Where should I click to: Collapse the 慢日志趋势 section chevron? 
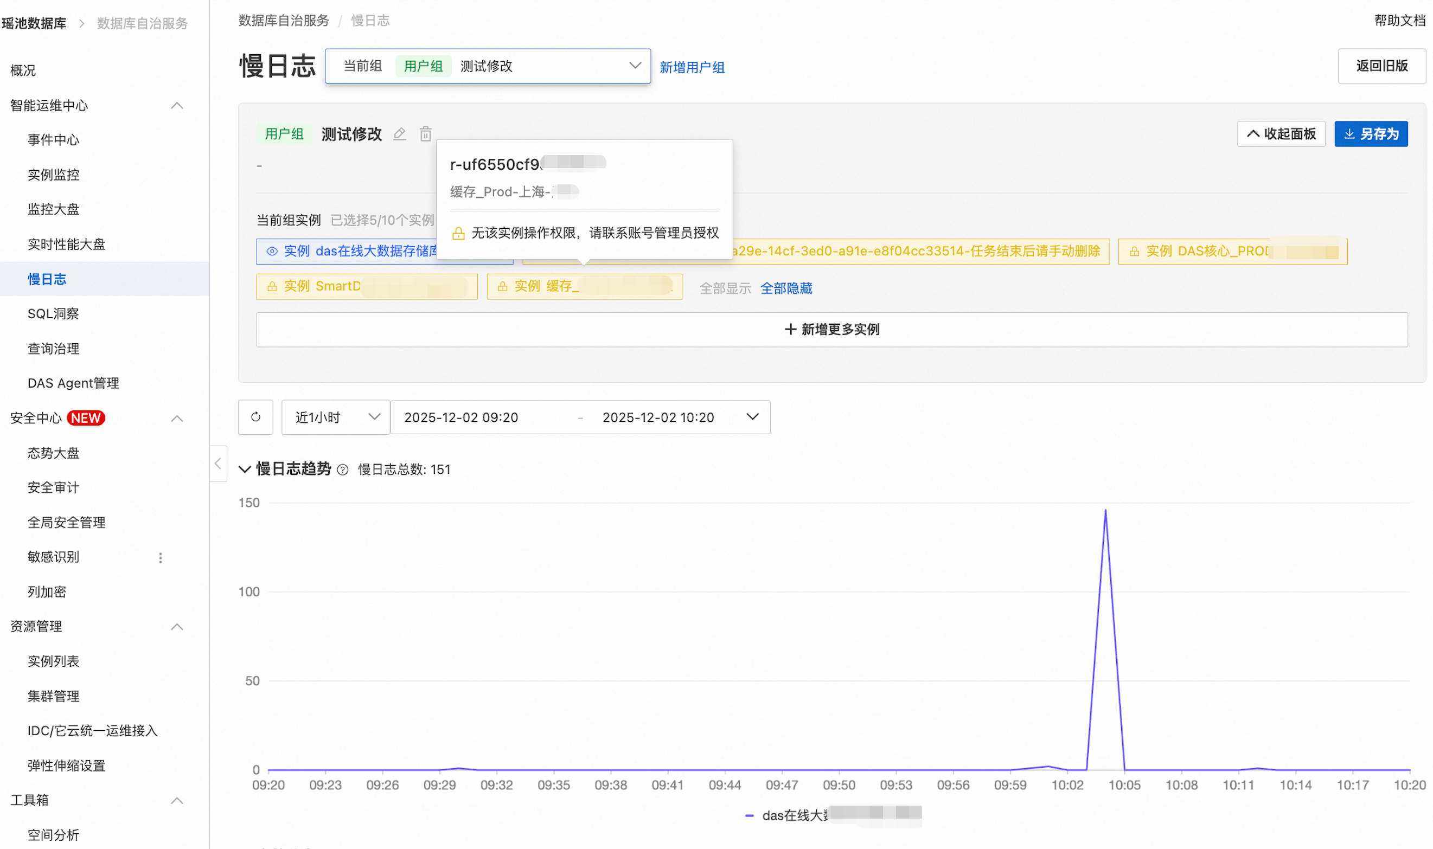click(245, 469)
